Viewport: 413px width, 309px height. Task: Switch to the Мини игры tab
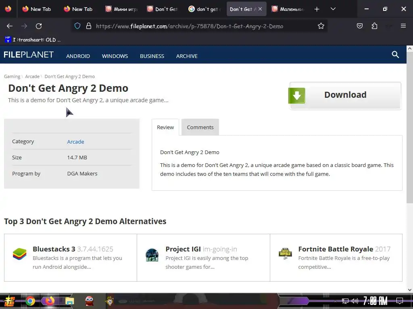[x=121, y=9]
